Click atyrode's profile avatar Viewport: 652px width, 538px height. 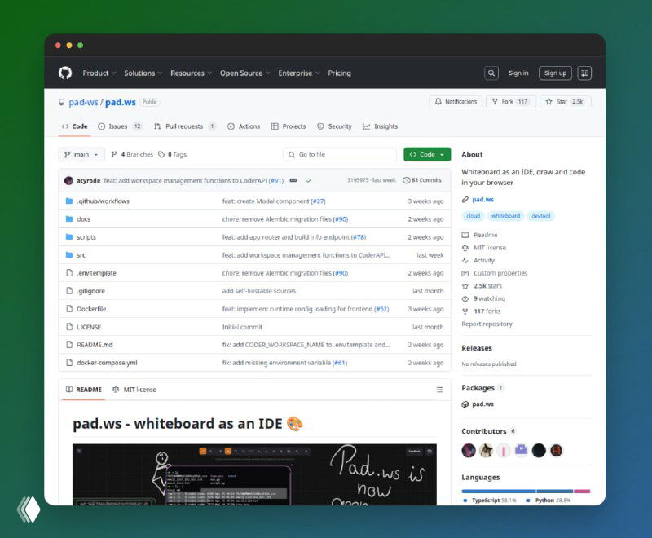click(68, 180)
